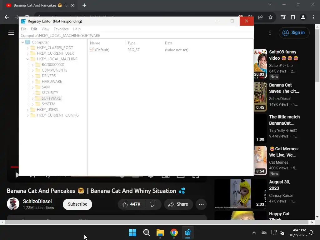Open the View menu in Registry Editor

pos(45,29)
